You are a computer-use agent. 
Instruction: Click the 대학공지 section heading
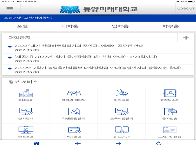pos(19,38)
